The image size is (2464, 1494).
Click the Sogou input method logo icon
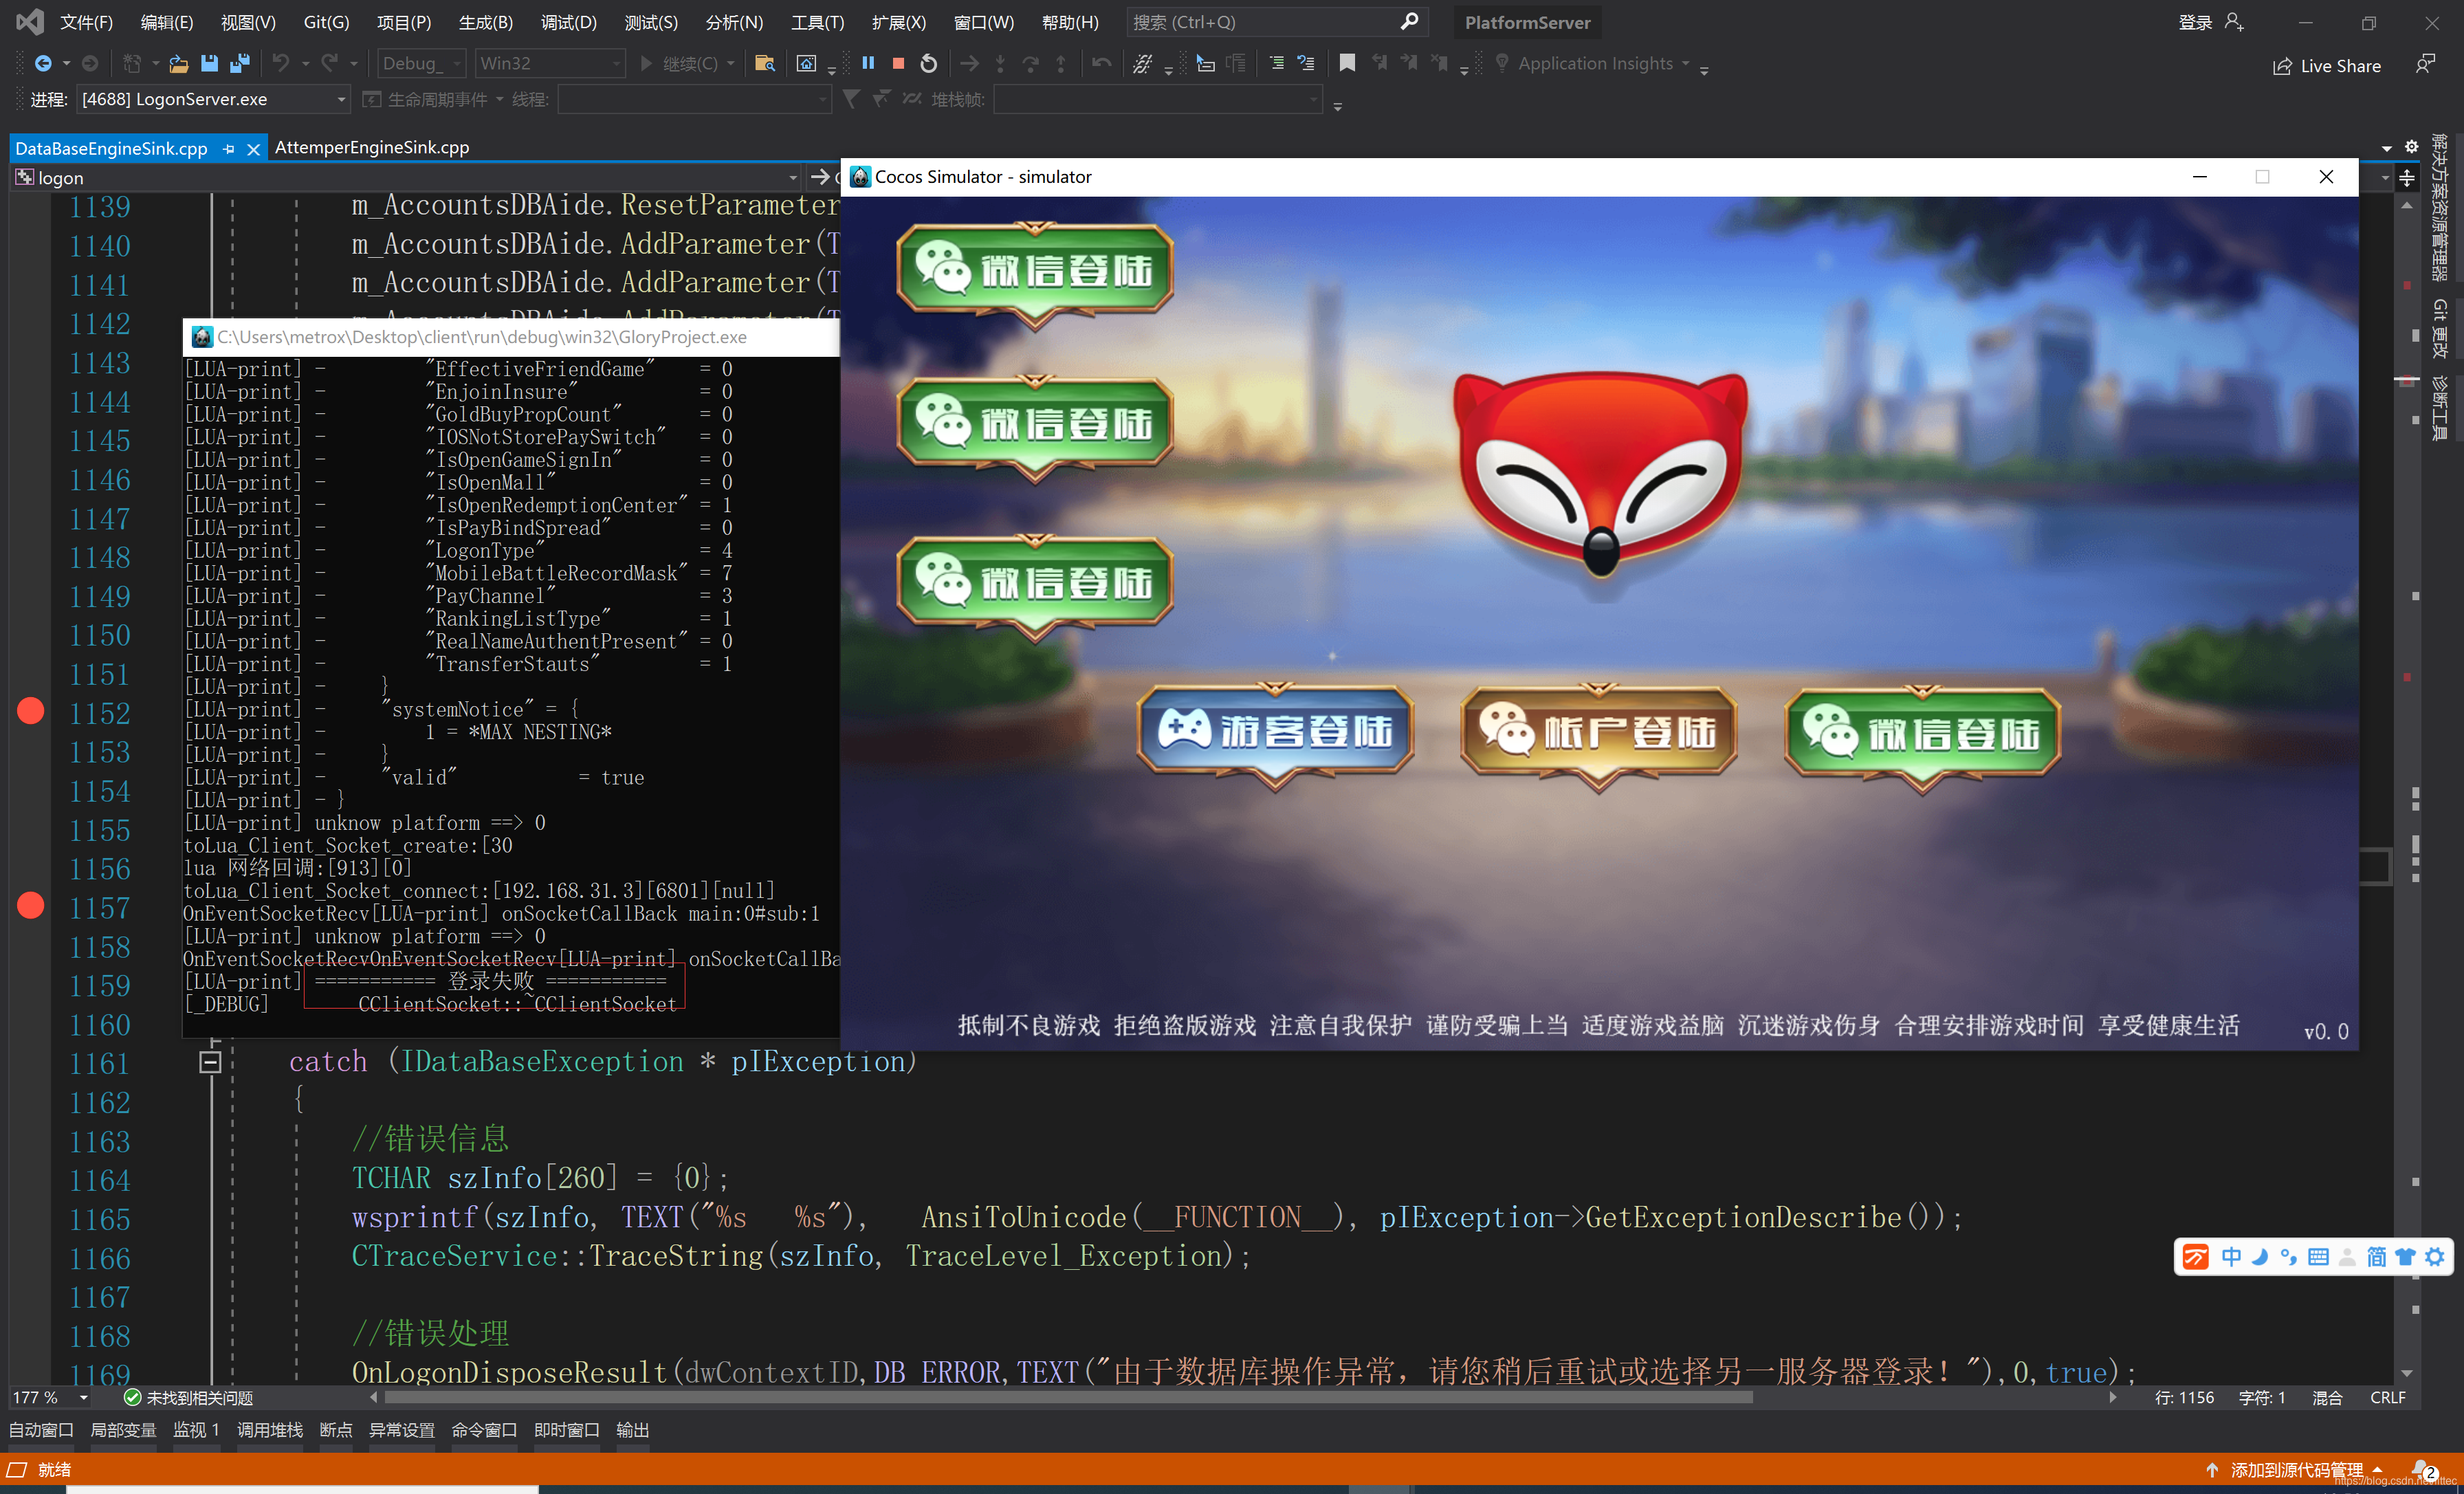2195,1257
